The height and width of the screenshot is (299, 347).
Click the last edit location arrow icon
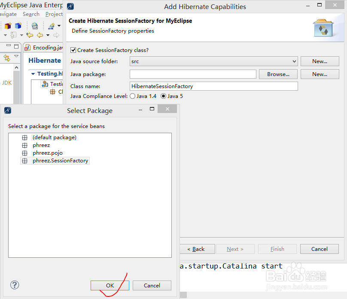(x=30, y=35)
